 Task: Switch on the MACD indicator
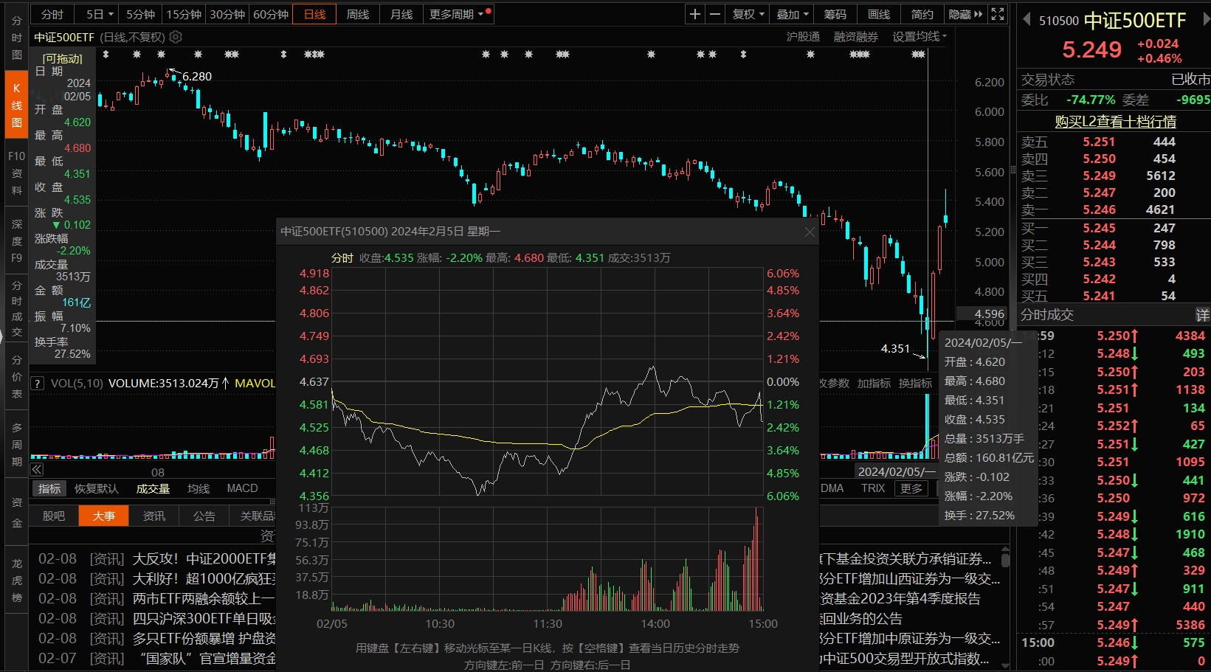242,488
